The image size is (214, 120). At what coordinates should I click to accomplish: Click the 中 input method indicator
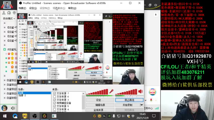tap(133, 116)
